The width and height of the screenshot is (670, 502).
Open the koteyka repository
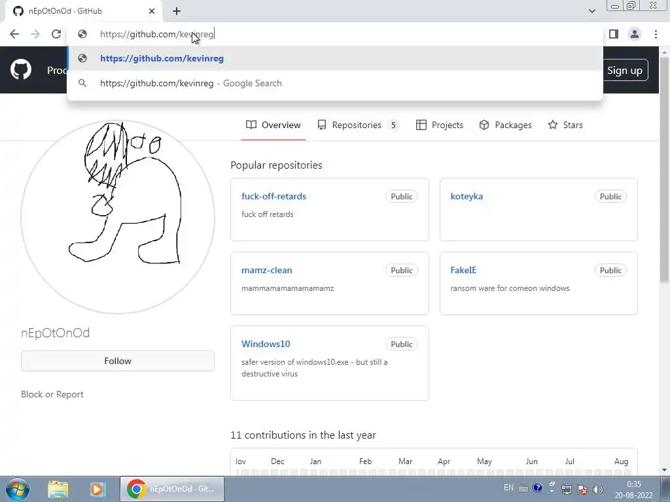(467, 196)
